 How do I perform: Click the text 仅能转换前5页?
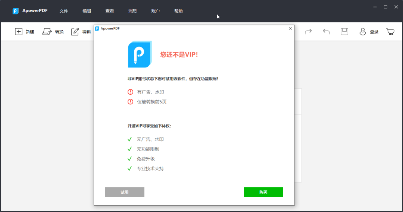point(151,102)
